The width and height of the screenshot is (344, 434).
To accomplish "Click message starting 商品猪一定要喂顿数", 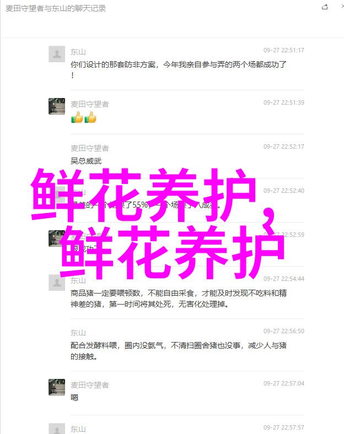I will click(x=179, y=299).
